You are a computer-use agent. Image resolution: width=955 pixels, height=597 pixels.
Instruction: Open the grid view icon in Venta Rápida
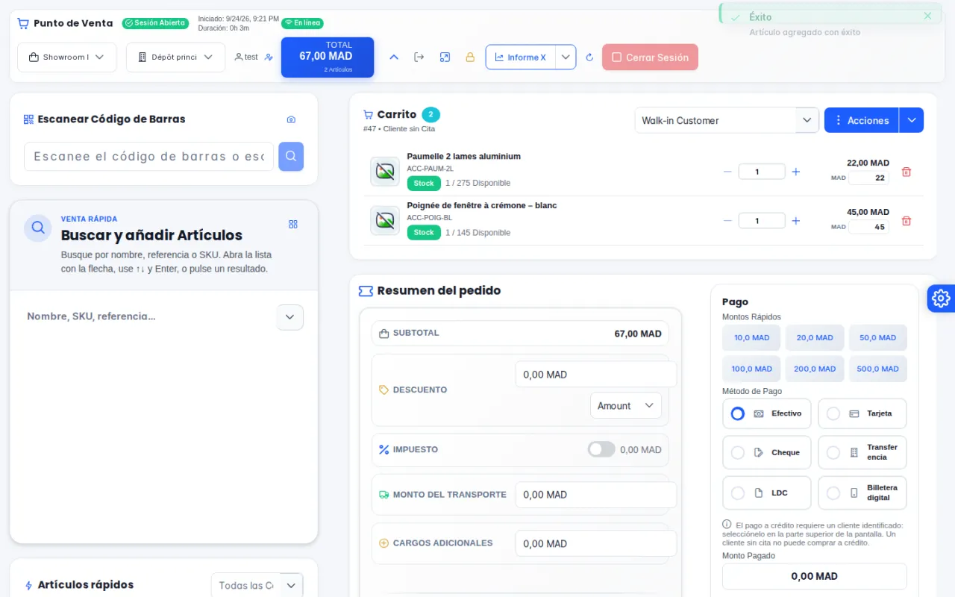293,225
